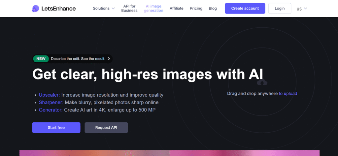Click 'Make blurry, pixelated photos sharp online' text
Image resolution: width=338 pixels, height=156 pixels.
coord(112,102)
